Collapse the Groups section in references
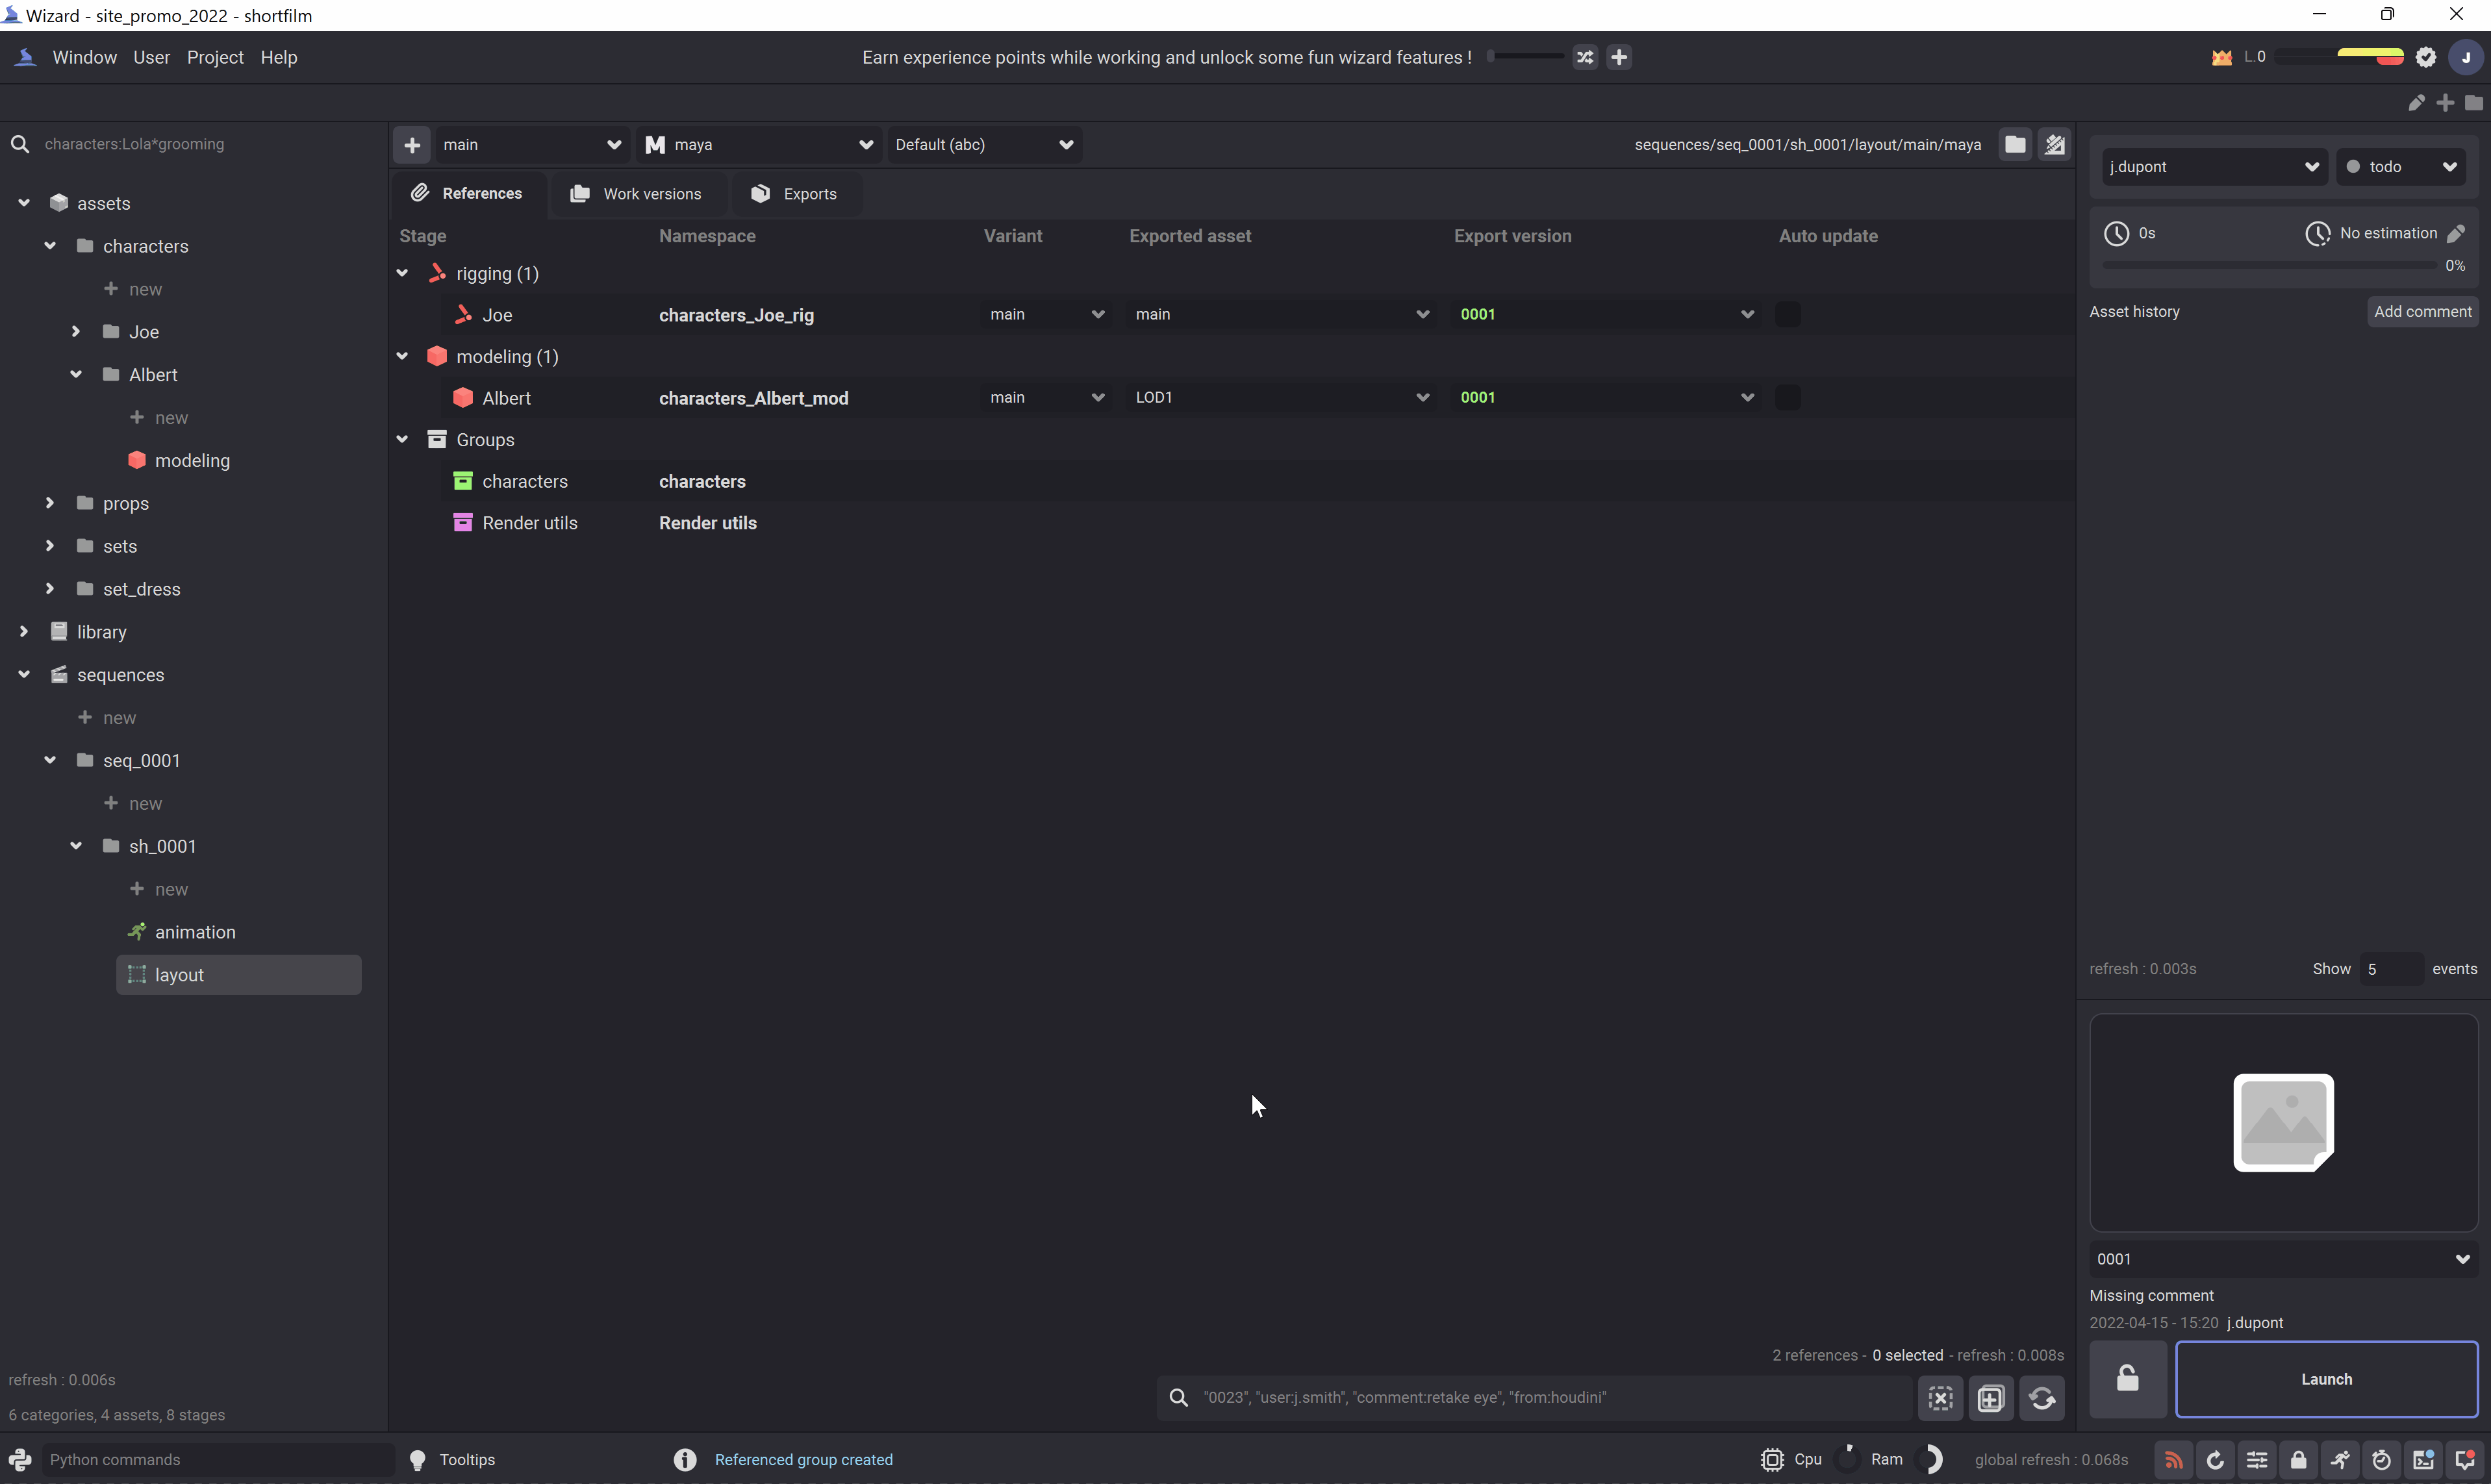 coord(403,440)
